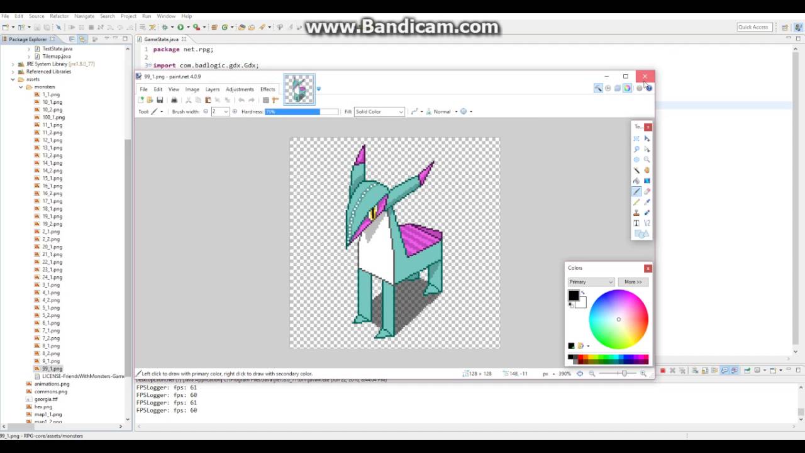
Task: Click the Eclipse Run green play icon
Action: click(x=180, y=27)
